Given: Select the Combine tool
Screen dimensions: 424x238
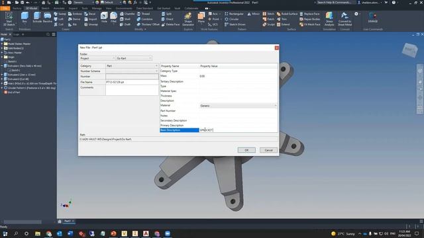Looking at the screenshot, I should click(x=144, y=19).
